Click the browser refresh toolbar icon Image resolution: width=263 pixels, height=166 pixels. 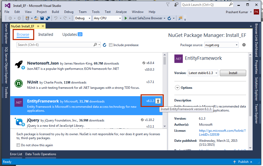tap(169, 18)
